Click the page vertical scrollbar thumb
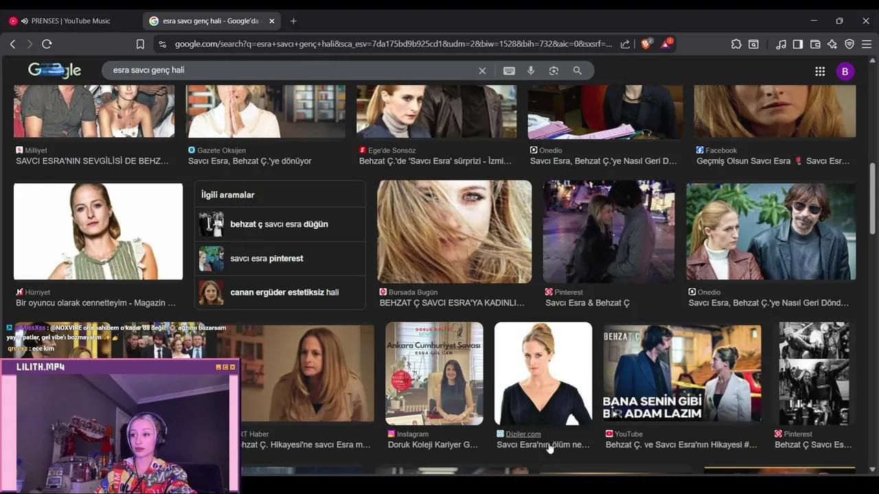 872,198
